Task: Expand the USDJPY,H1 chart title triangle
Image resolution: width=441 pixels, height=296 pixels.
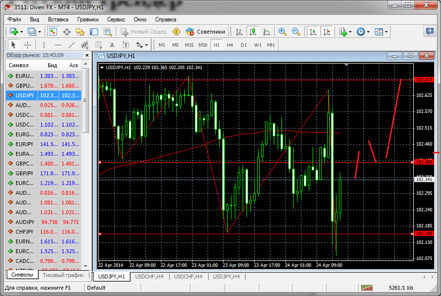Action: (102, 68)
